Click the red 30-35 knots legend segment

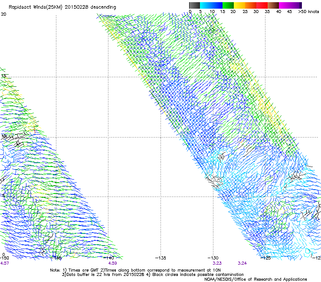262,5
